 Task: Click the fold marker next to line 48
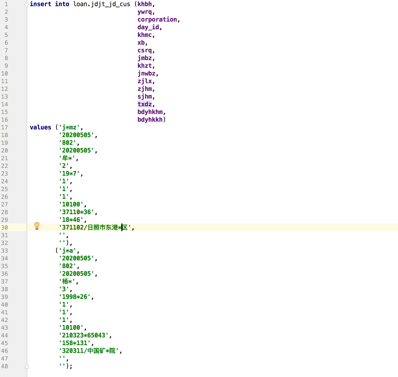(27, 366)
